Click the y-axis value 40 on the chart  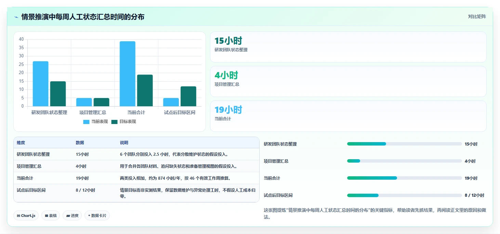click(21, 39)
